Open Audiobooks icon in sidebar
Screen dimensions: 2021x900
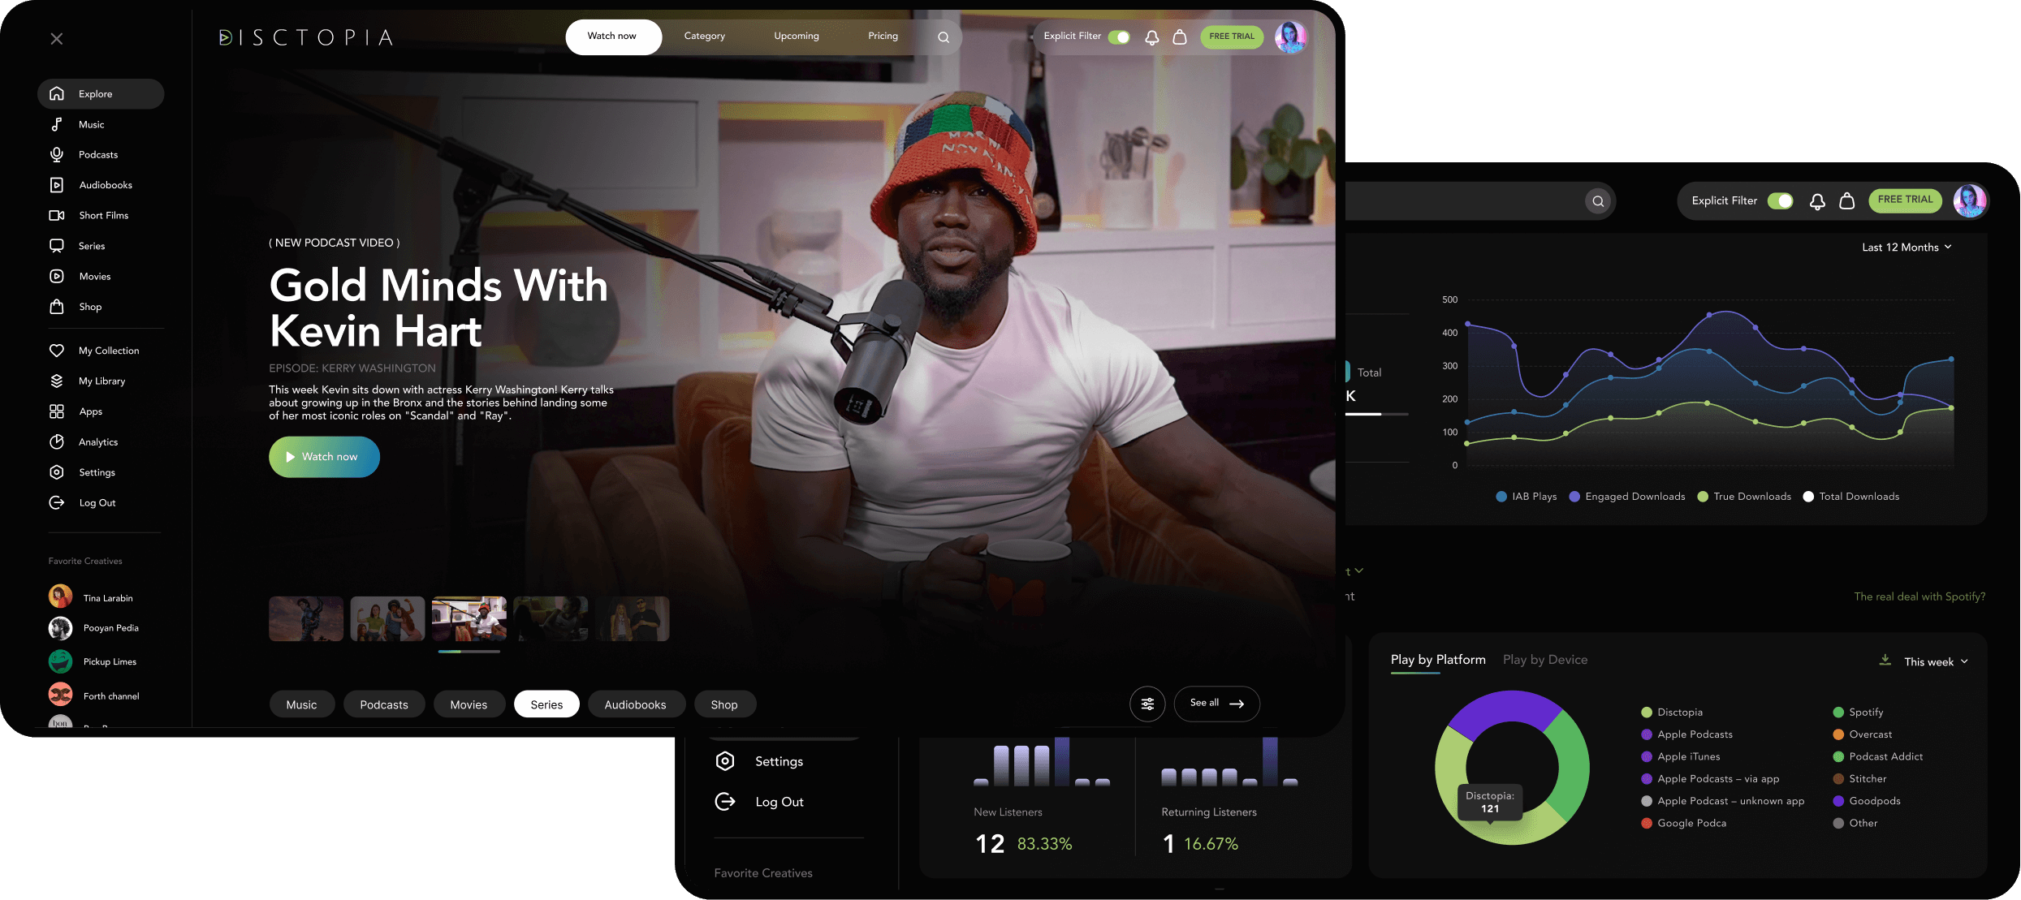click(x=57, y=185)
